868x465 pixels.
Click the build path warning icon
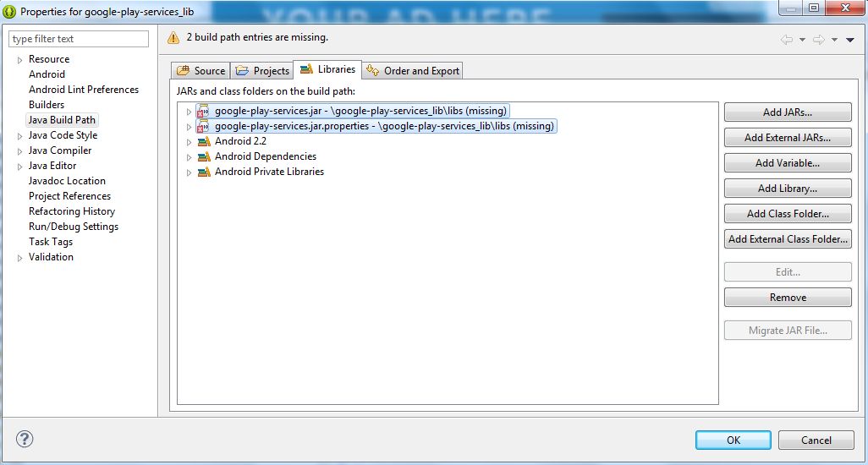[173, 37]
